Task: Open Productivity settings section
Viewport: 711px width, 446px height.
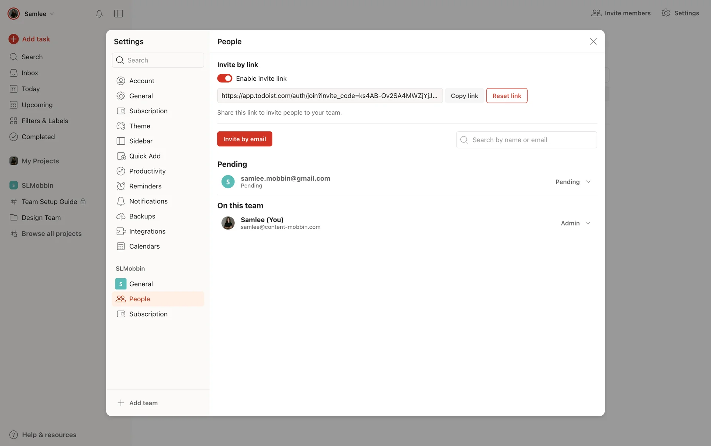Action: pos(147,171)
